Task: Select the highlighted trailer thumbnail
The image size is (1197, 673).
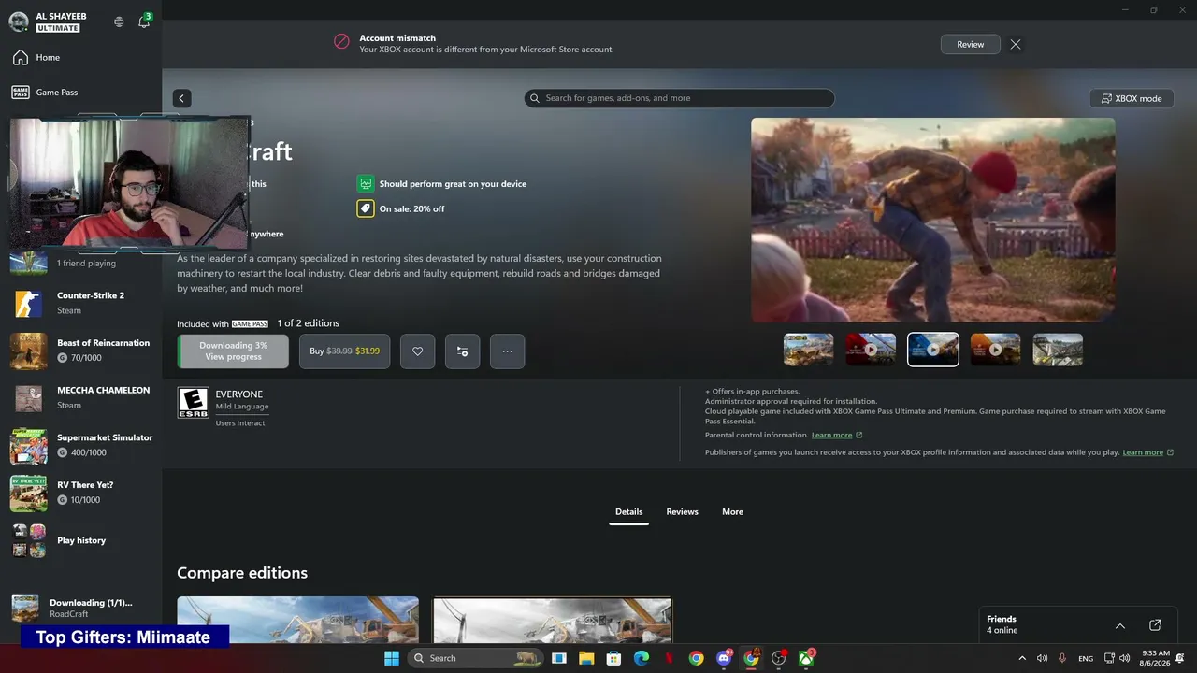Action: (x=933, y=350)
